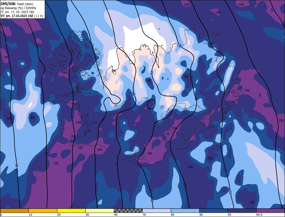
Task: Click the '74' contour line label
Action: pyautogui.click(x=276, y=138)
